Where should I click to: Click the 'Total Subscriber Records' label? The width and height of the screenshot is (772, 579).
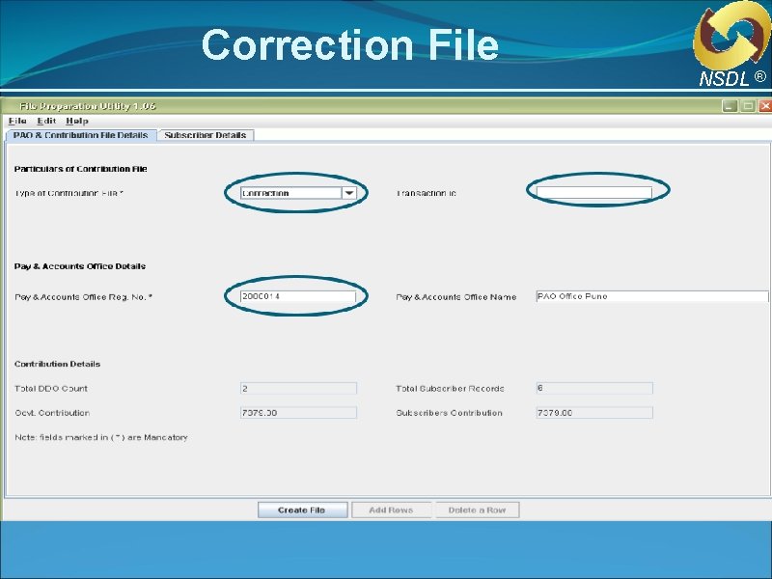pyautogui.click(x=450, y=389)
